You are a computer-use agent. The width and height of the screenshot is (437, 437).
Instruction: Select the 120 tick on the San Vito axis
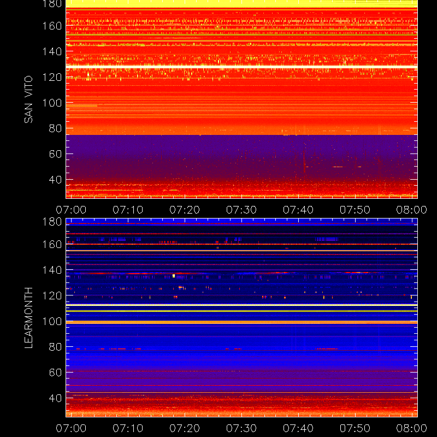tap(52, 77)
